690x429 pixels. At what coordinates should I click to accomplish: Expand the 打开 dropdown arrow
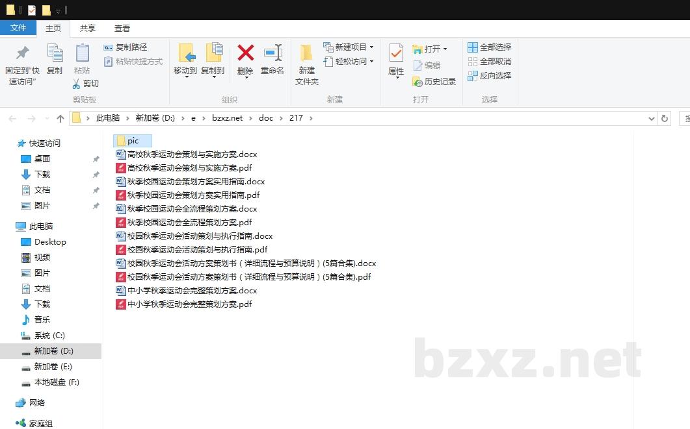pyautogui.click(x=446, y=47)
